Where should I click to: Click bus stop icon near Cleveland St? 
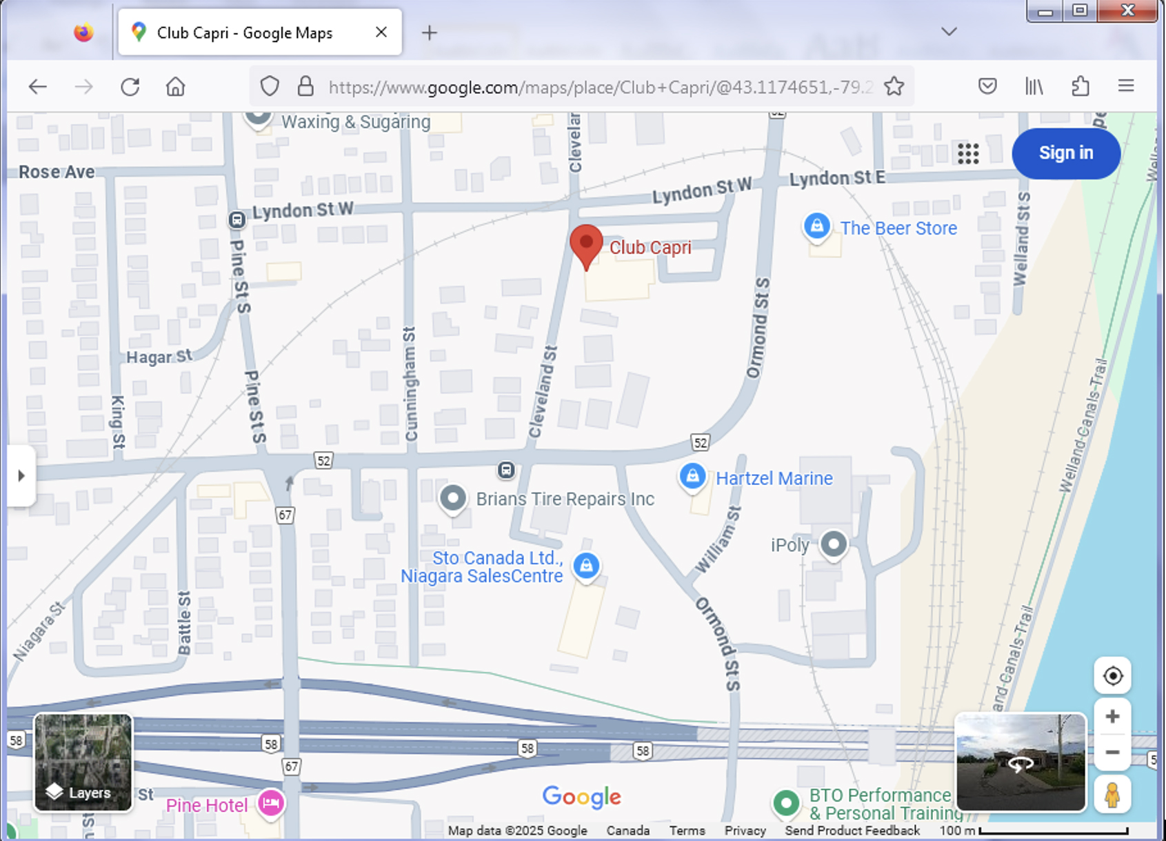point(506,471)
